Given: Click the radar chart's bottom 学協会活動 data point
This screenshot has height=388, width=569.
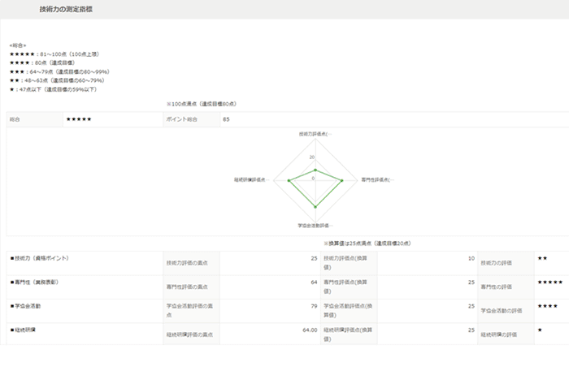Looking at the screenshot, I should [315, 207].
